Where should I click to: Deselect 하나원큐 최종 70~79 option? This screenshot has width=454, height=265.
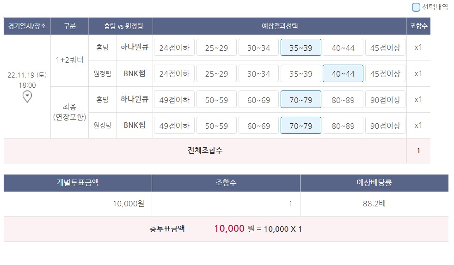[301, 99]
